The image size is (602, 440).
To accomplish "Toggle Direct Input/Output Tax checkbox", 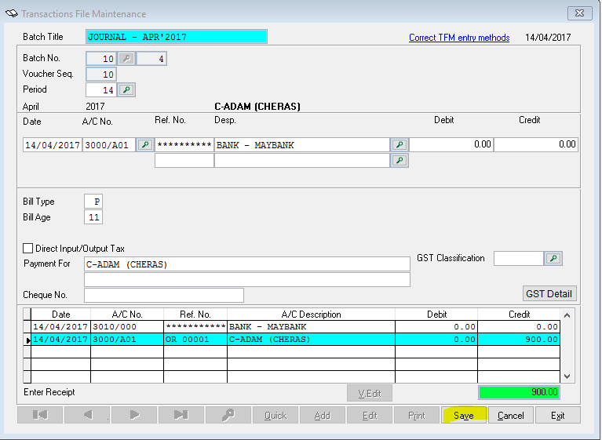I will tap(27, 248).
